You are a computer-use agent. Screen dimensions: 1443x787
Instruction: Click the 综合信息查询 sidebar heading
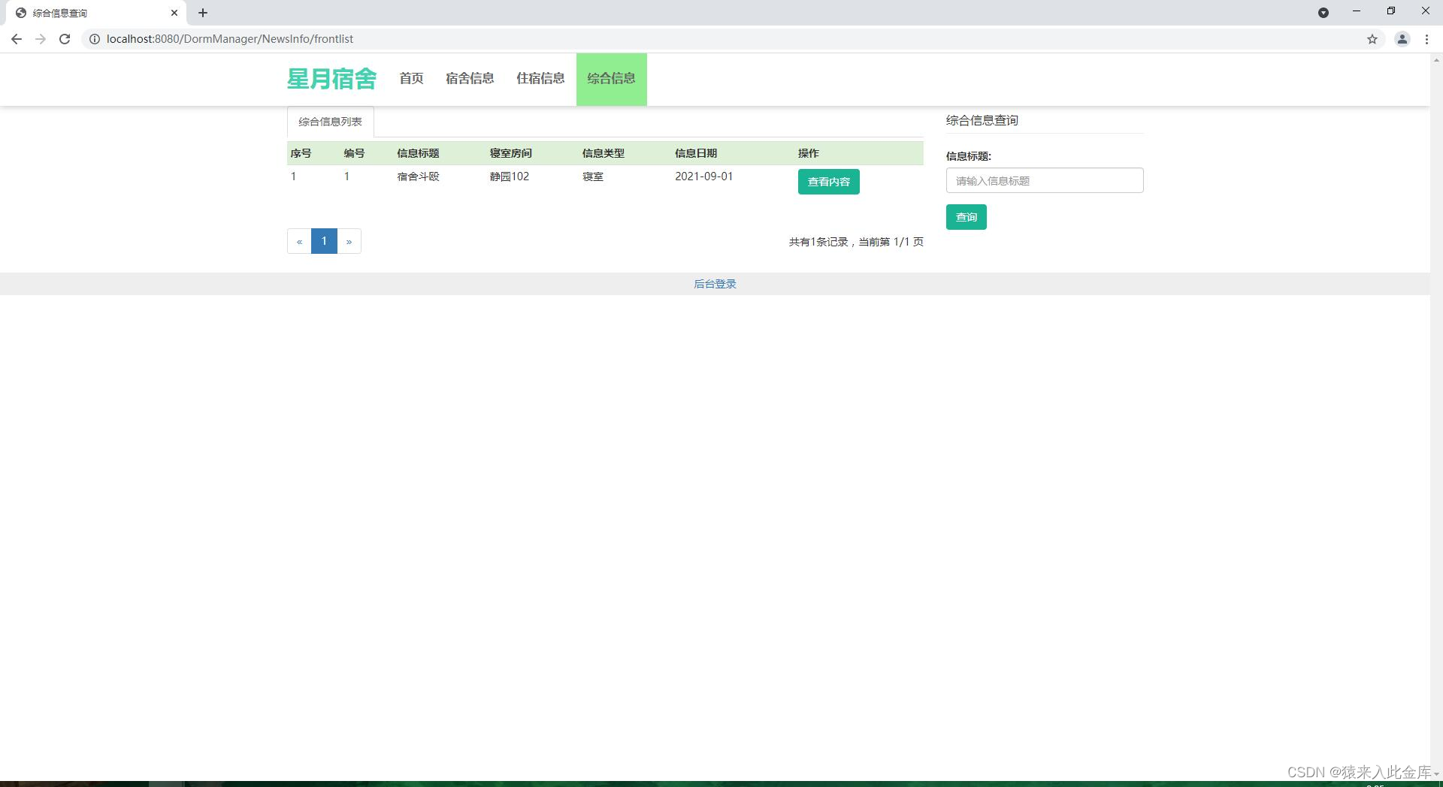click(x=982, y=120)
